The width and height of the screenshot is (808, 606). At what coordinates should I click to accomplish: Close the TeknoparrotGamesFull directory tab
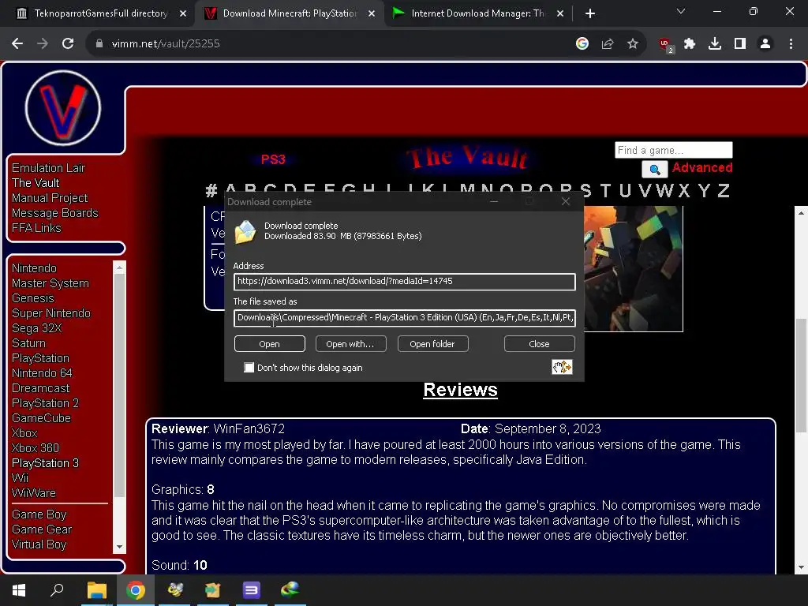click(x=183, y=13)
